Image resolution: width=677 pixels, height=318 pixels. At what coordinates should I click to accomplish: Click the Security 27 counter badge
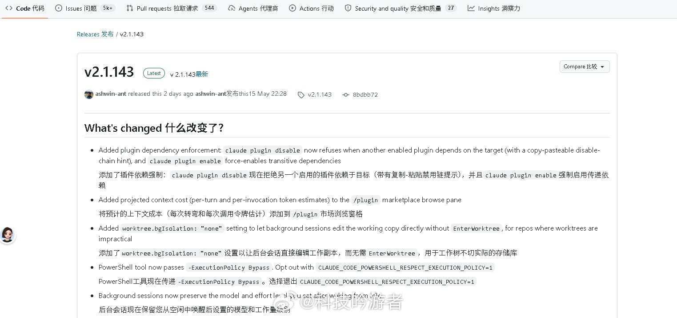click(451, 8)
